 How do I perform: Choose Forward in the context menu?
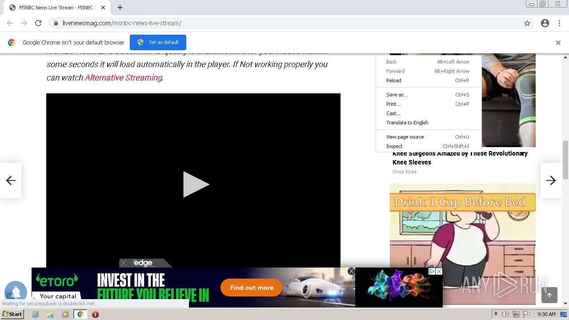coord(429,71)
